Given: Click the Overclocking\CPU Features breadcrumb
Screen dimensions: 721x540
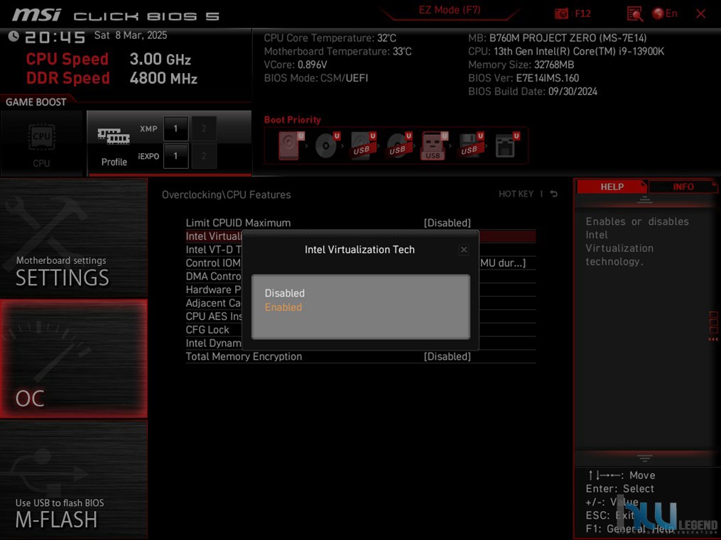Looking at the screenshot, I should coord(226,194).
